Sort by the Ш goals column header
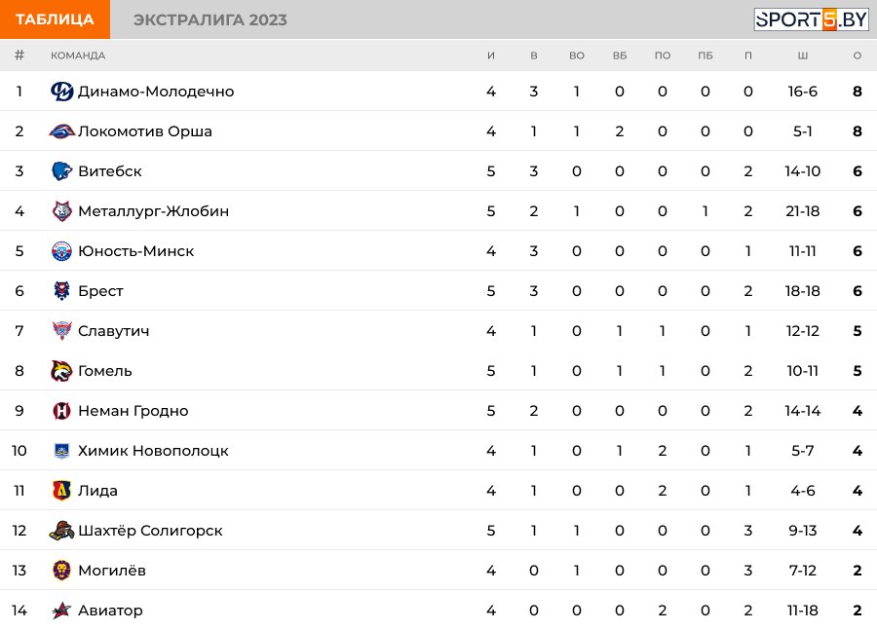877x630 pixels. (x=803, y=56)
